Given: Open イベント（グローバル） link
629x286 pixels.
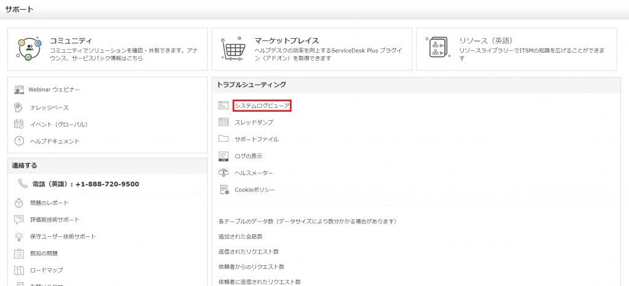Looking at the screenshot, I should click(59, 125).
